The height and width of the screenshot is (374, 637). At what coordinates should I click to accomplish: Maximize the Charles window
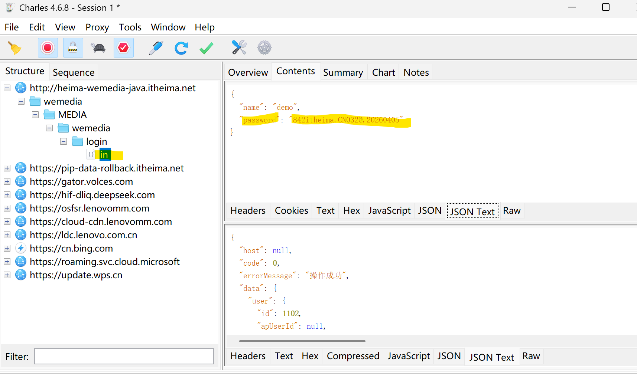(606, 7)
